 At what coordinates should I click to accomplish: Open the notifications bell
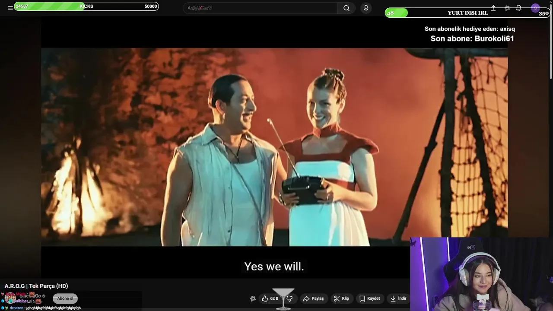pyautogui.click(x=518, y=8)
